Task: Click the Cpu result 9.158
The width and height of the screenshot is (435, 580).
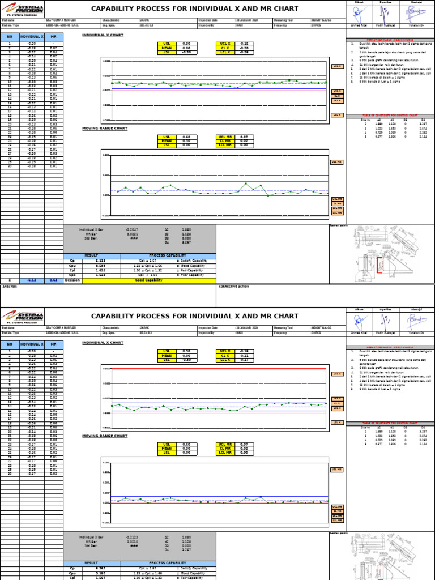Action: pos(101,573)
